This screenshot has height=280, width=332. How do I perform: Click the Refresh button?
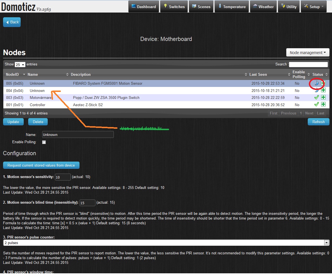(318, 122)
